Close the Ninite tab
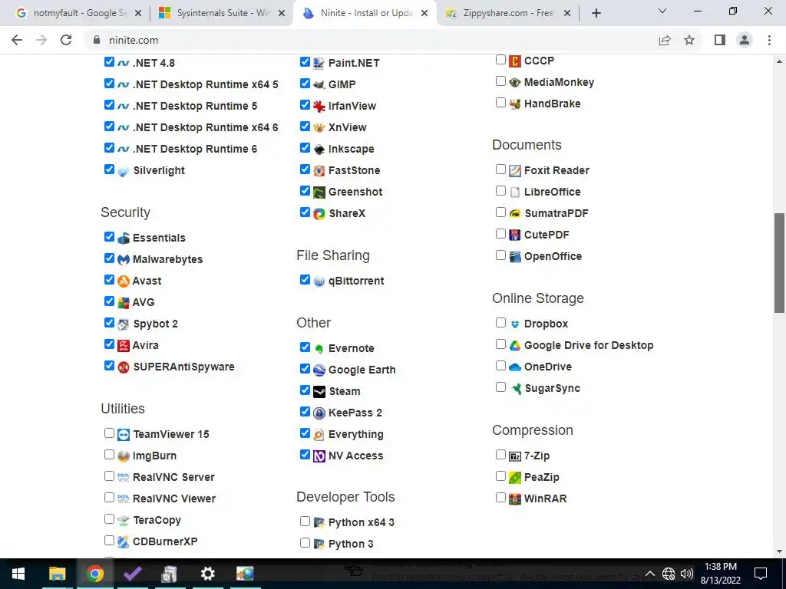The image size is (786, 589). [x=424, y=14]
